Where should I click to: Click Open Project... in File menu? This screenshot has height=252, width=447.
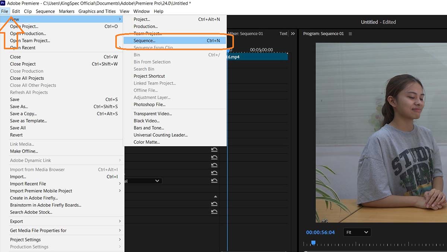click(x=62, y=27)
